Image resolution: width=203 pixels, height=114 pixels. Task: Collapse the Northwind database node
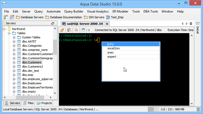pos(5,29)
